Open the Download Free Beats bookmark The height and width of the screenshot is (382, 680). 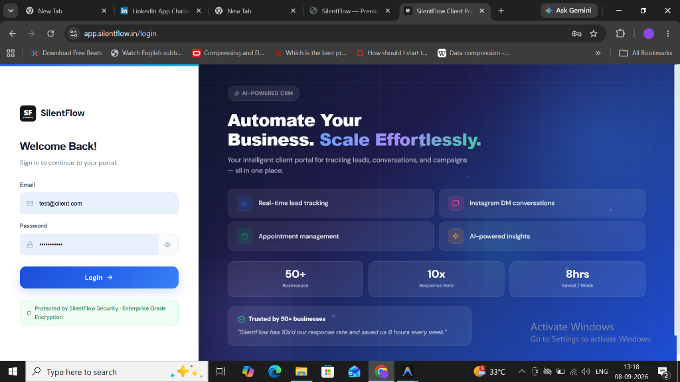pyautogui.click(x=66, y=53)
